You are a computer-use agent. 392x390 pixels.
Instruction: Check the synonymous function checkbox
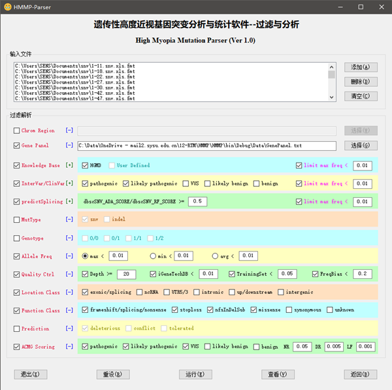pyautogui.click(x=289, y=310)
